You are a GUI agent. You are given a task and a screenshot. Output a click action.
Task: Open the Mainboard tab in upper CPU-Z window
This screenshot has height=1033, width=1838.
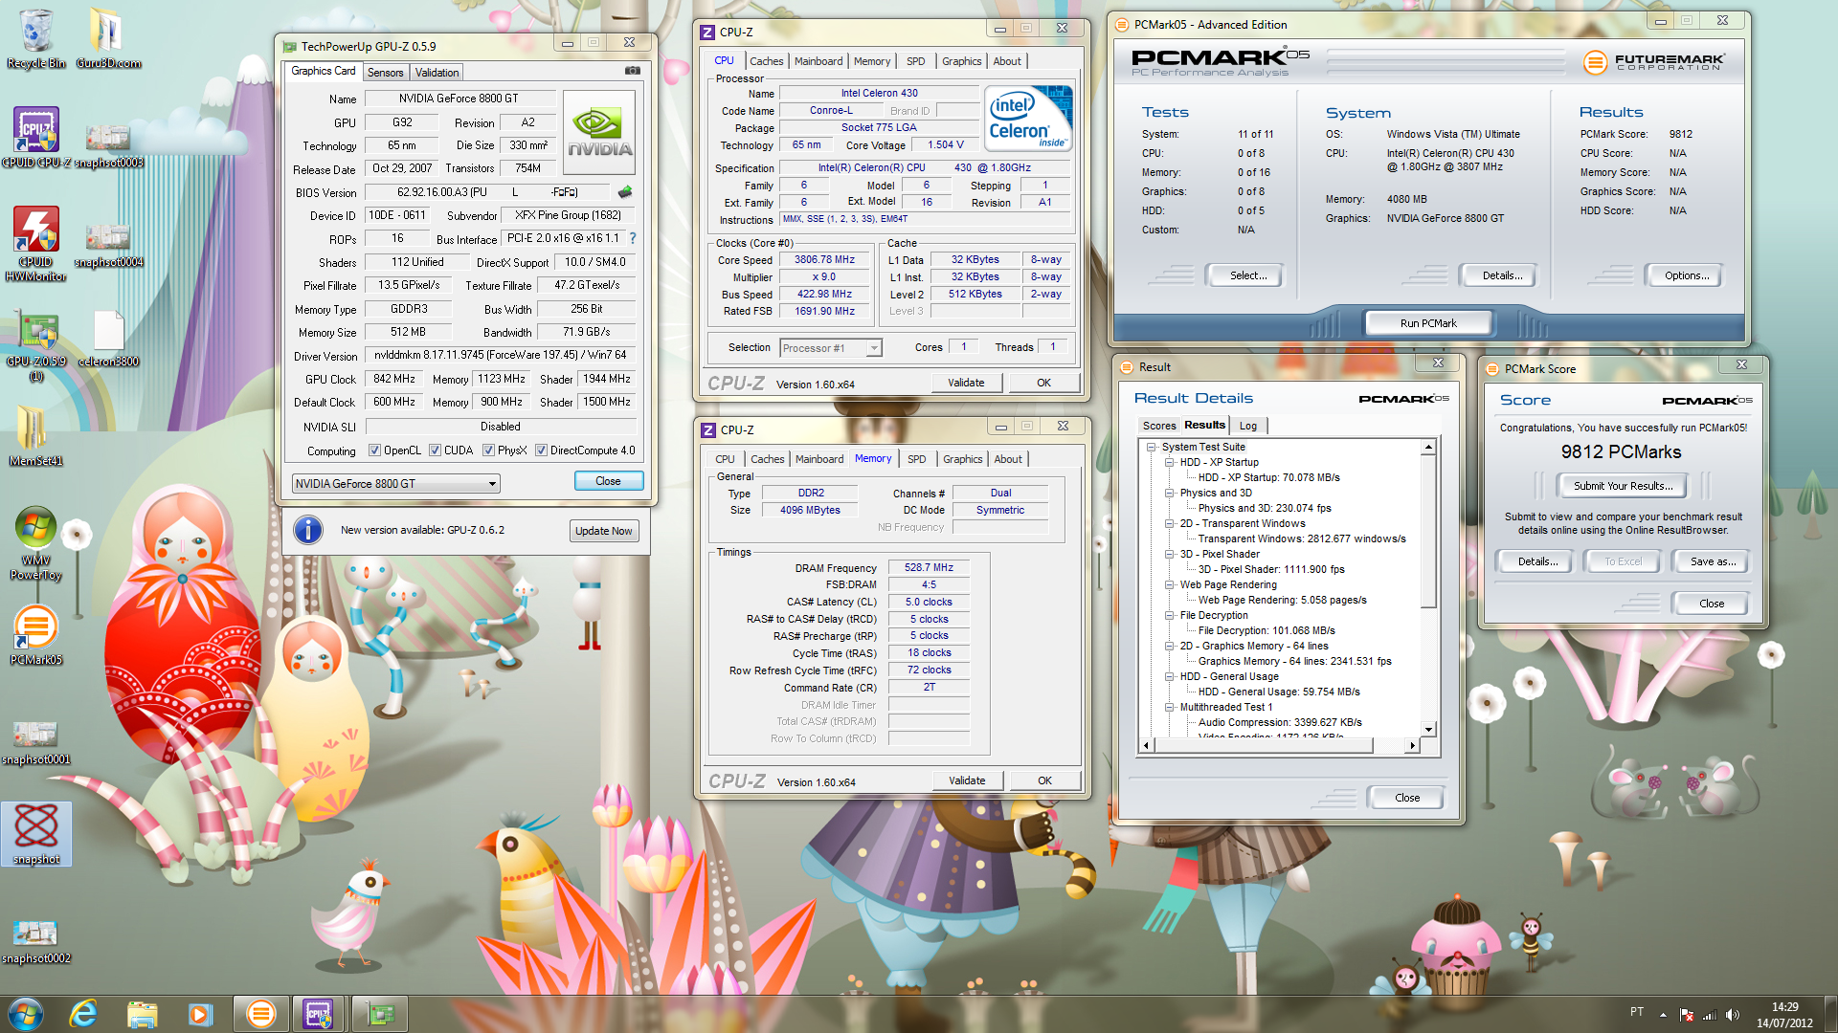pyautogui.click(x=818, y=61)
